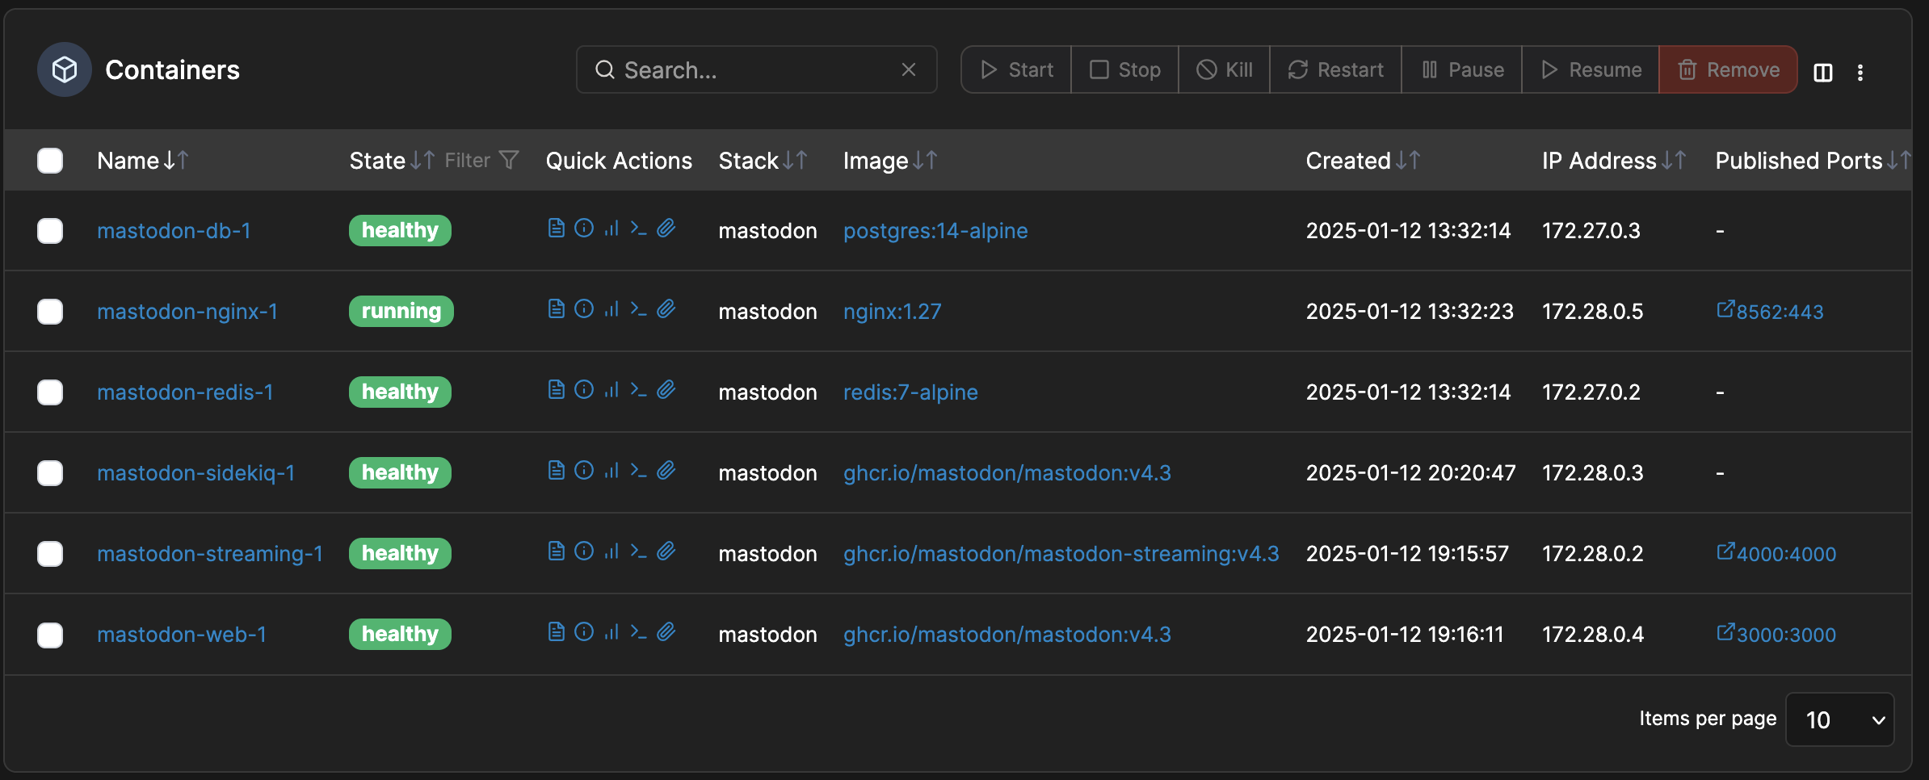1929x780 pixels.
Task: Sort by Published Ports column
Action: click(x=1813, y=161)
